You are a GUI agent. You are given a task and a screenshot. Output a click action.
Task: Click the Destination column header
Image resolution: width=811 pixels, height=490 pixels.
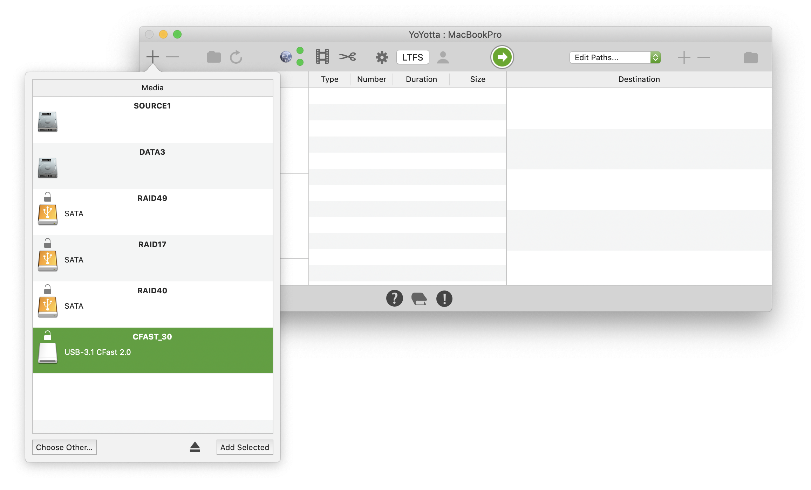tap(639, 79)
